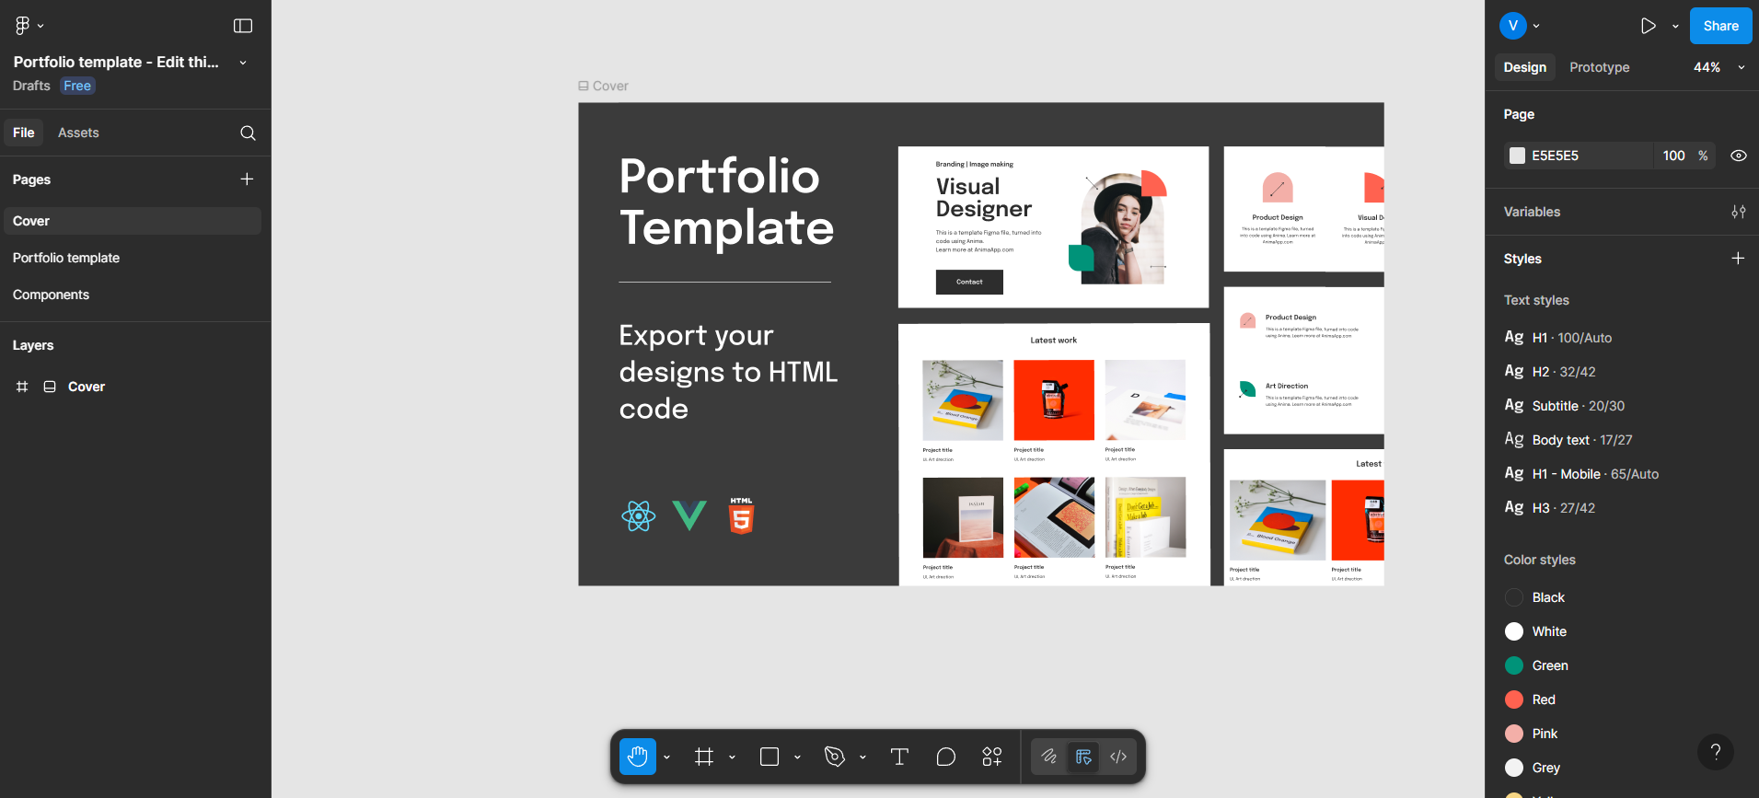Viewport: 1759px width, 798px height.
Task: Select the Hand tool in toolbar
Action: tap(637, 757)
